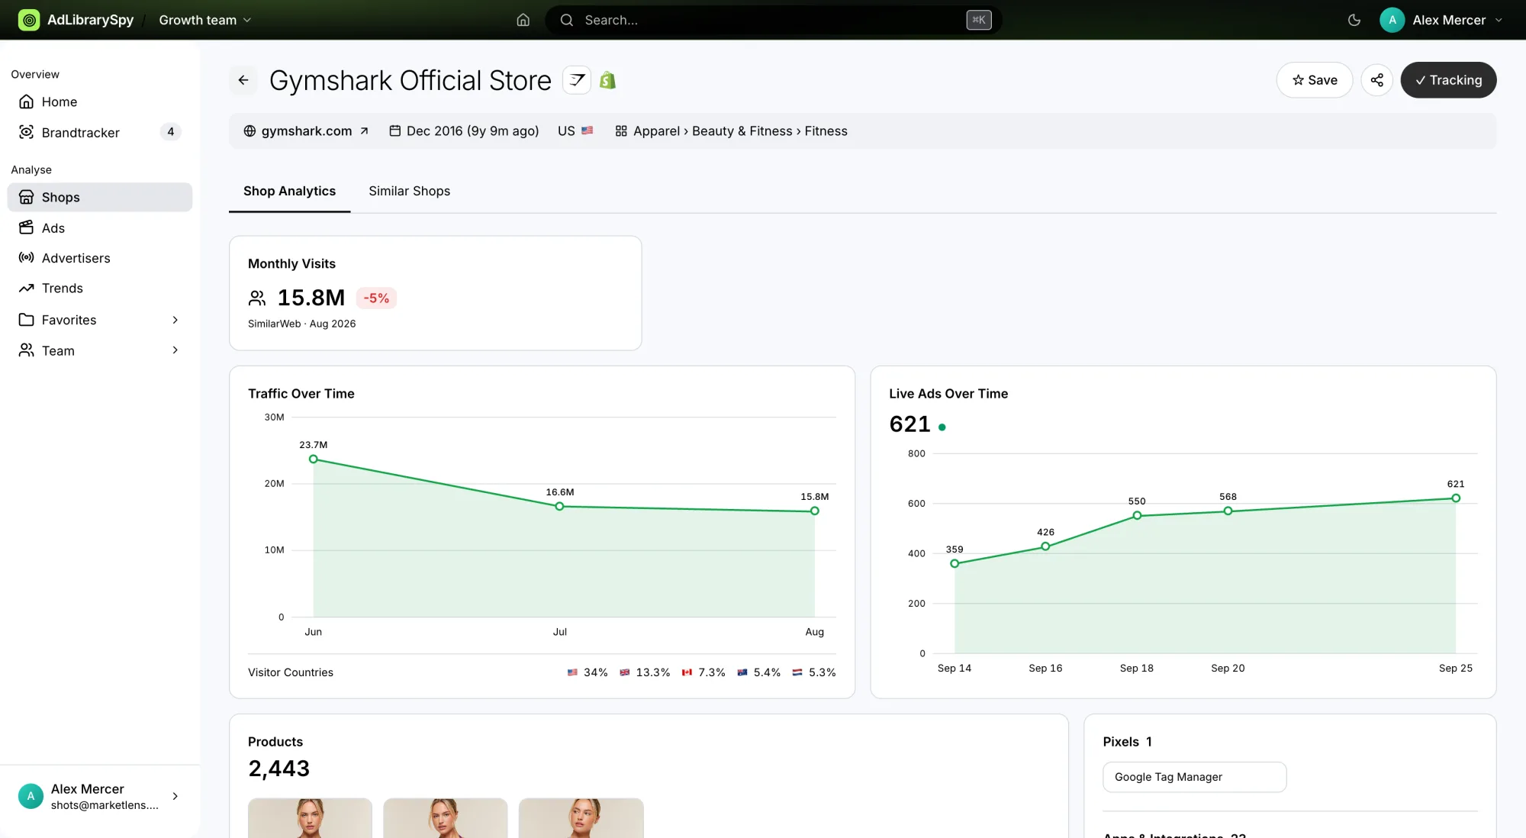Expand the Team chevron
This screenshot has height=838, width=1526.
click(175, 350)
